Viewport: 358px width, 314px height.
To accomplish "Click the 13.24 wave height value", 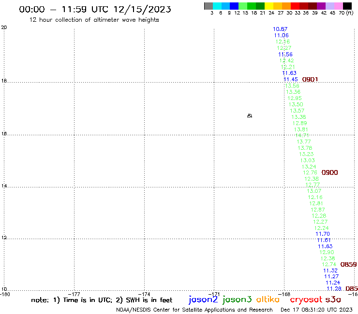I will 309,167.
